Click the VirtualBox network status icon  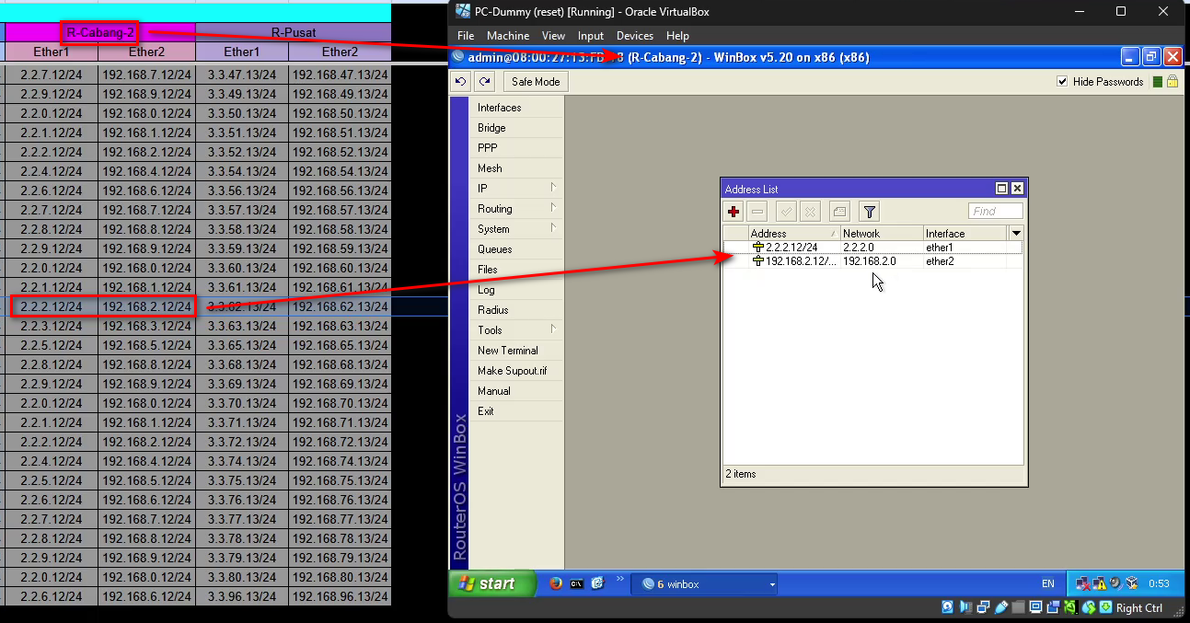(983, 607)
